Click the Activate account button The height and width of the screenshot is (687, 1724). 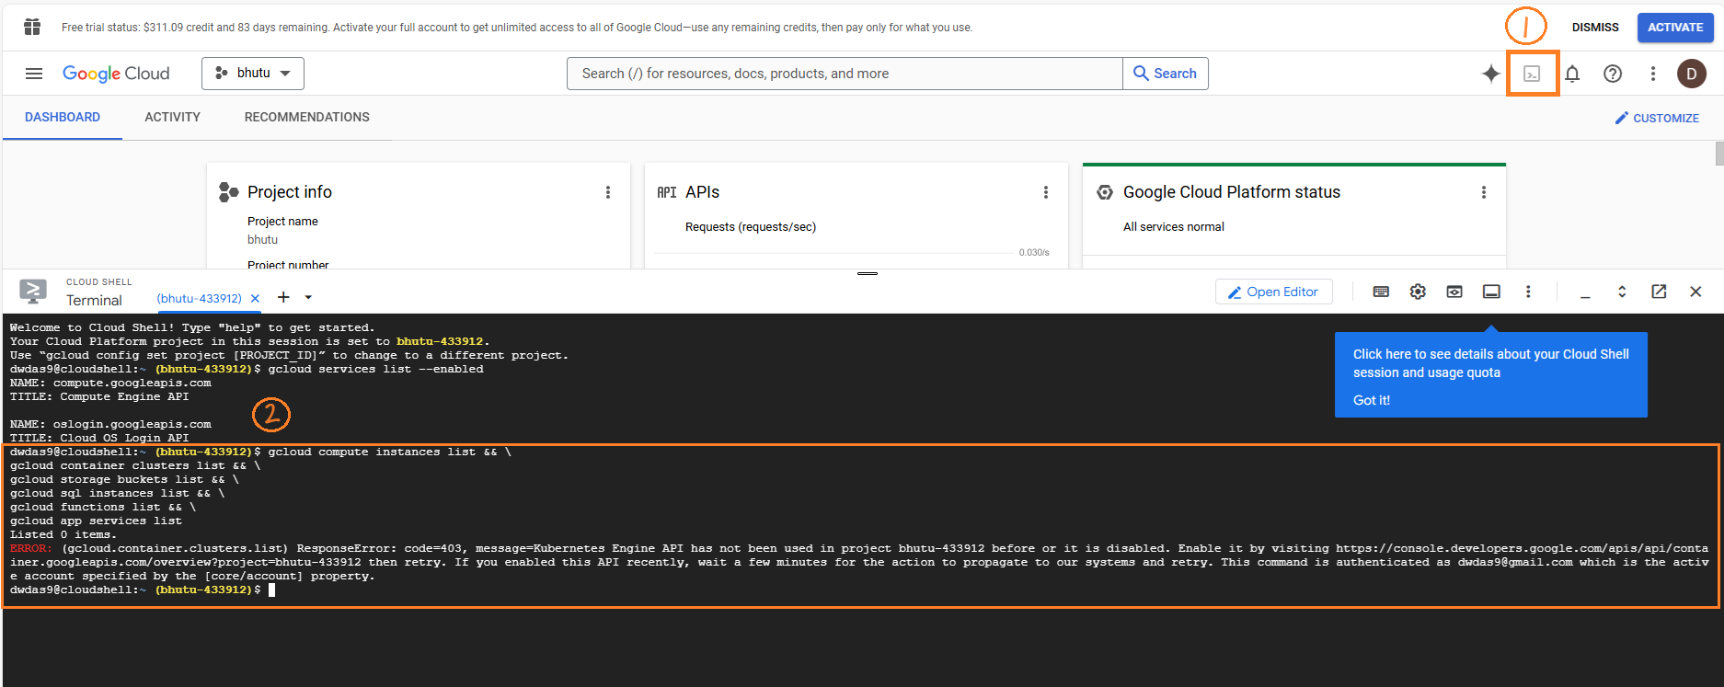(x=1675, y=28)
